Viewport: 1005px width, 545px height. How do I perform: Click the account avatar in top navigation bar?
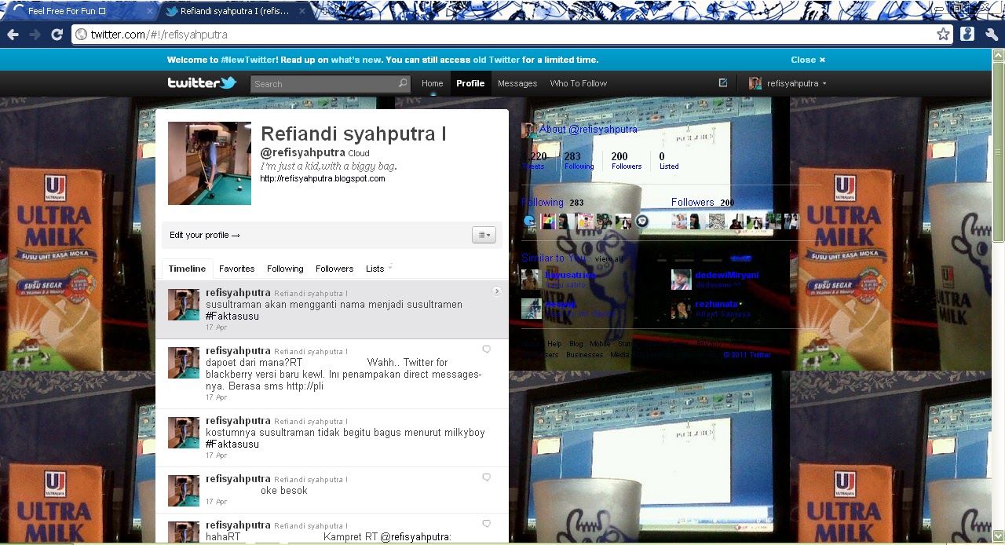[755, 83]
